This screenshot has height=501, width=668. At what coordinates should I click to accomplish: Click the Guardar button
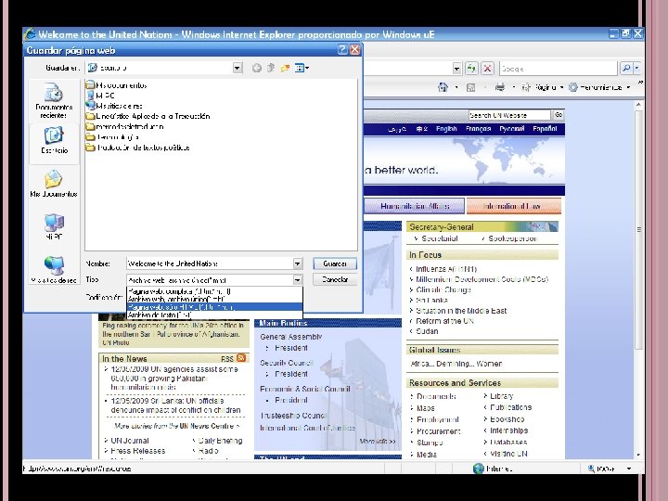(x=335, y=263)
